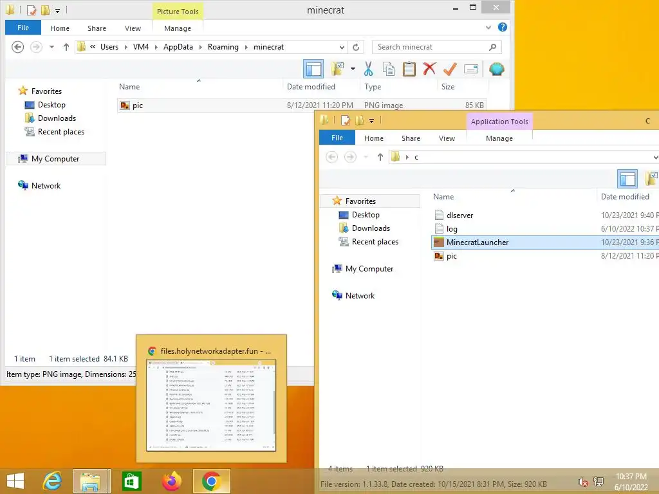Click the orange checkmark Properties icon

point(450,69)
